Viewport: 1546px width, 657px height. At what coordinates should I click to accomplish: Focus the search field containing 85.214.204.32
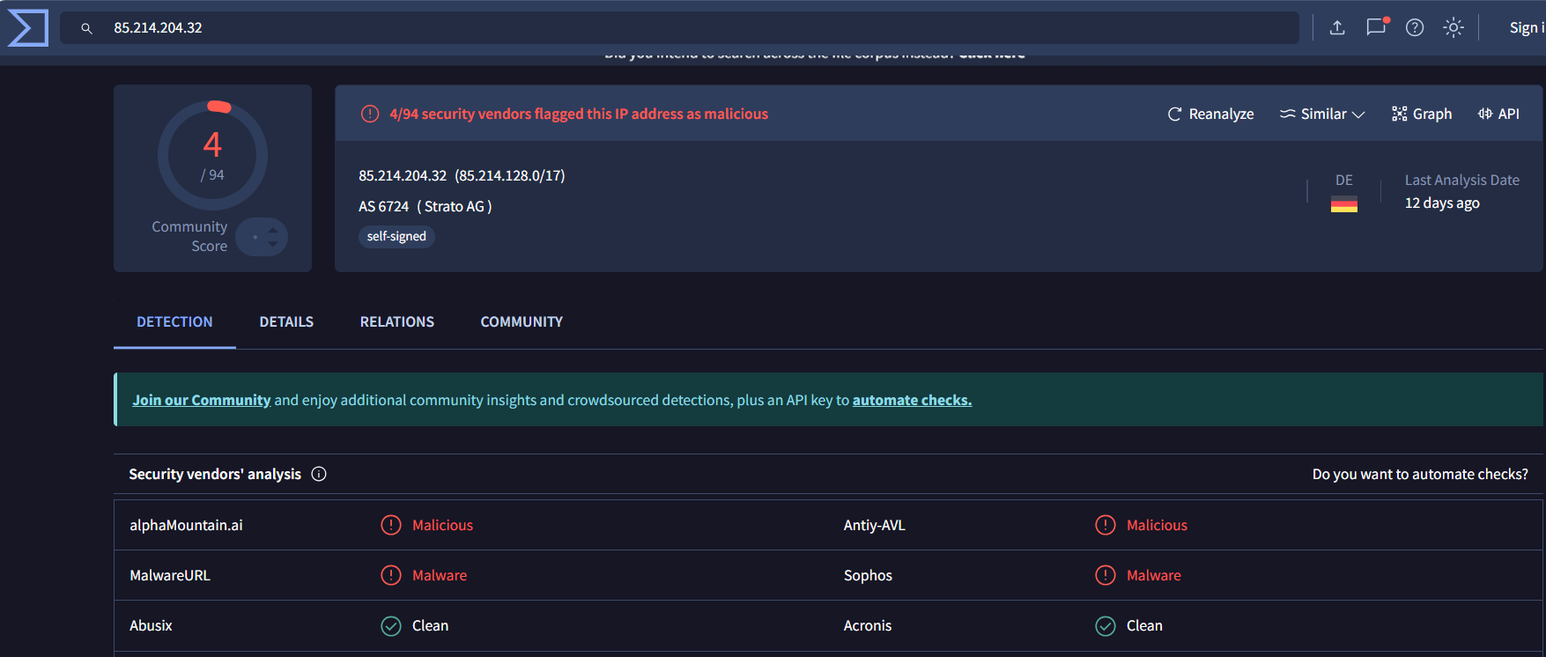[679, 27]
